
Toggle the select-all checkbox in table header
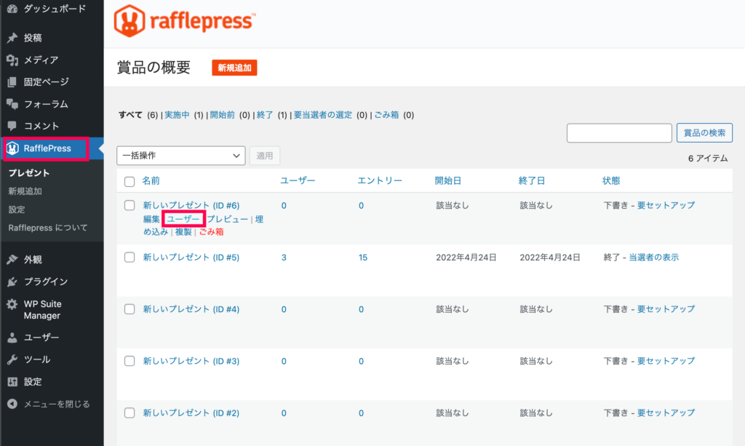(x=130, y=181)
